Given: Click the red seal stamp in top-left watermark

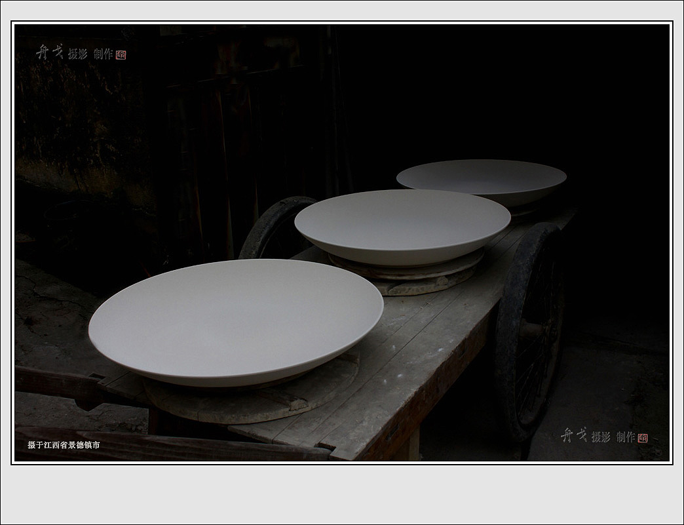Looking at the screenshot, I should pyautogui.click(x=121, y=55).
